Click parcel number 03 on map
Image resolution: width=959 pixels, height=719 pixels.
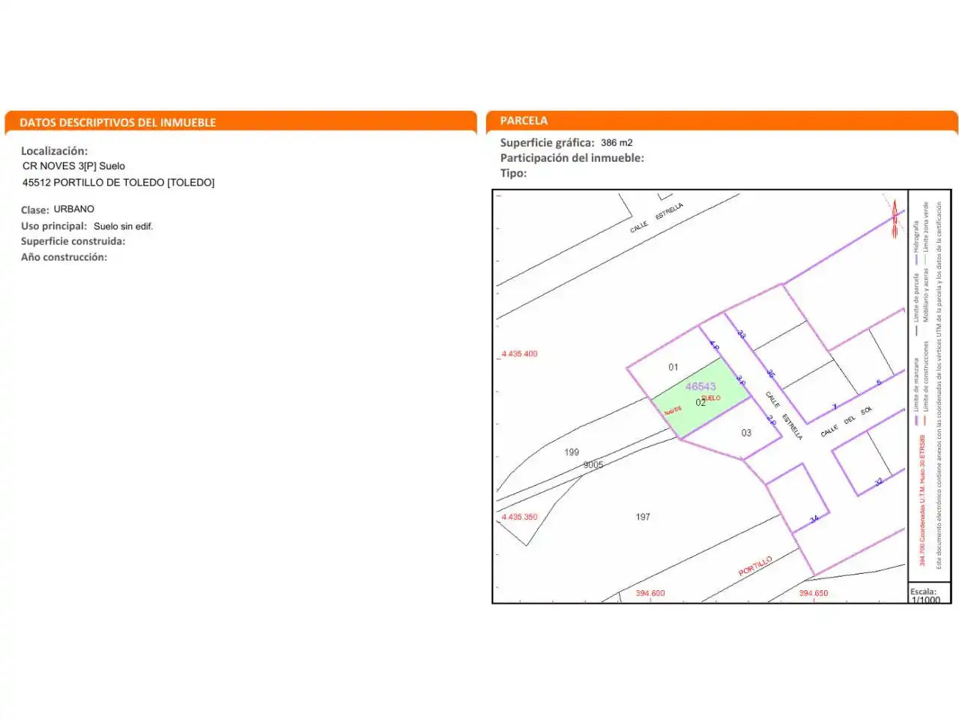[x=746, y=433]
